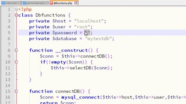186x104 pixels.
Task: Click the $host variable on line 3
Action: pyautogui.click(x=59, y=21)
